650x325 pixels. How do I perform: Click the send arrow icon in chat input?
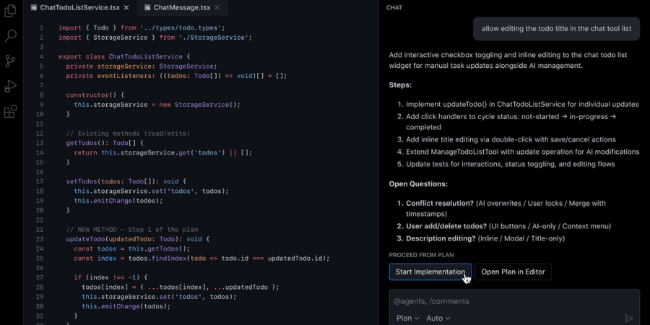(629, 318)
